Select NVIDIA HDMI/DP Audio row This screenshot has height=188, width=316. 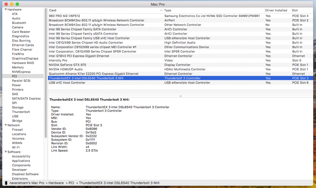coord(180,69)
